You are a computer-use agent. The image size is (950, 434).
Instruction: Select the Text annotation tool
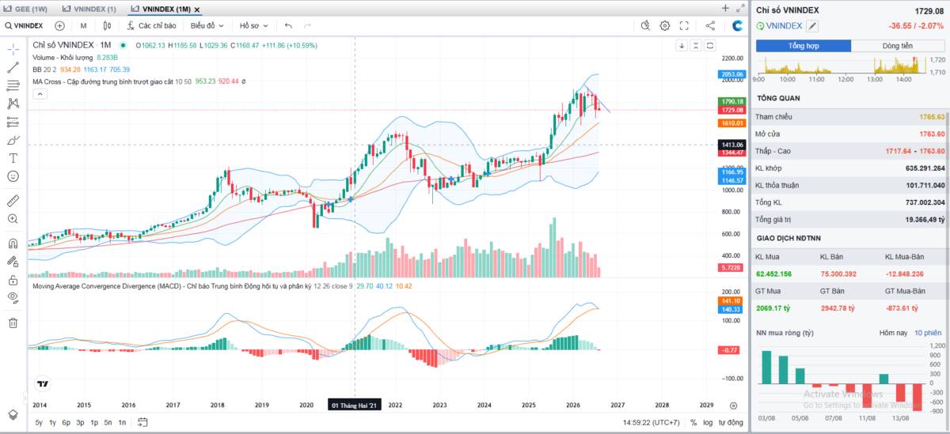(13, 158)
